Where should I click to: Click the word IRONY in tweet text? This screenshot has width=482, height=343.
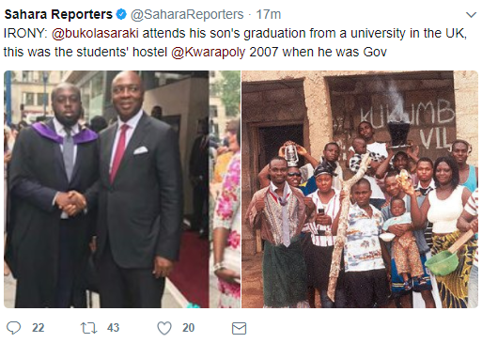coord(25,33)
